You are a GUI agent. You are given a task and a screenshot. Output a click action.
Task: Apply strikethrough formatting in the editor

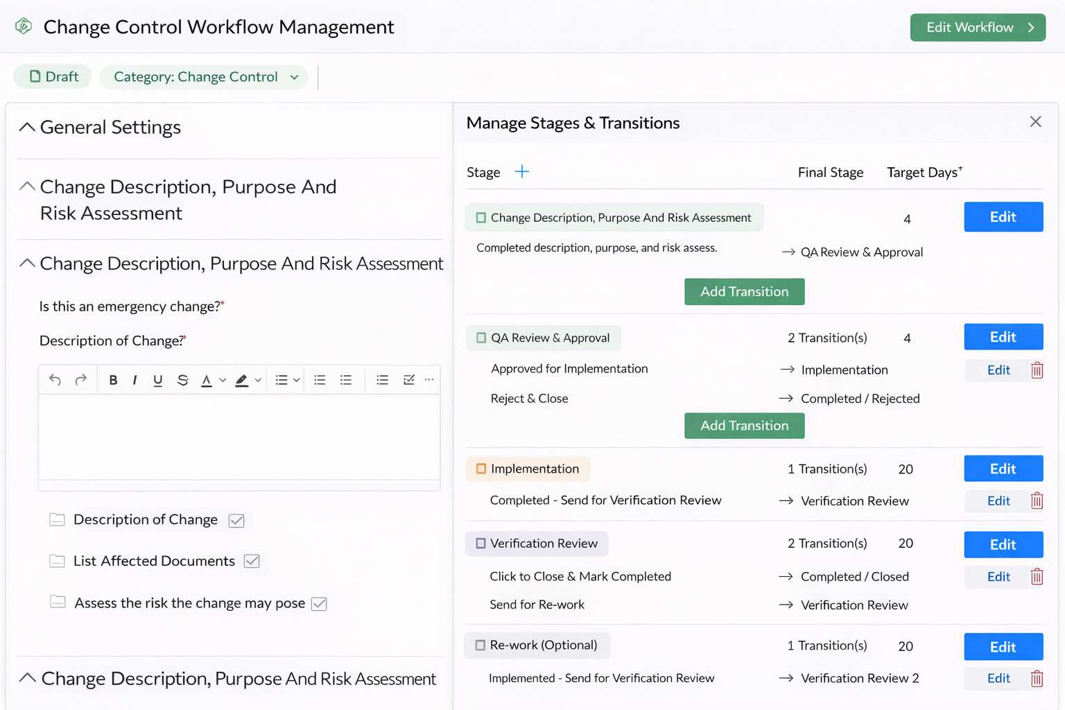point(182,379)
